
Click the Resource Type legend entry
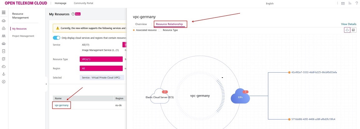[x=168, y=30]
